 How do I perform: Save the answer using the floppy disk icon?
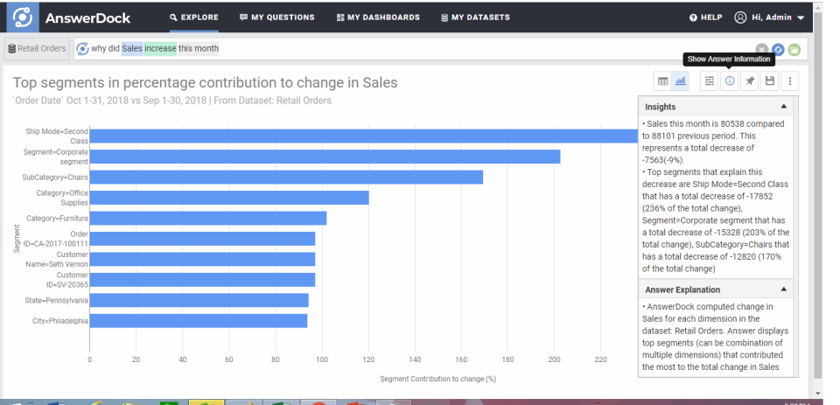click(x=770, y=80)
